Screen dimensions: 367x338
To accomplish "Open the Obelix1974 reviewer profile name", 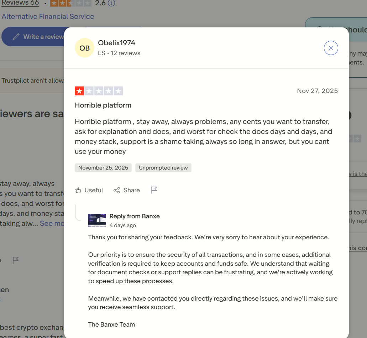I will click(116, 43).
